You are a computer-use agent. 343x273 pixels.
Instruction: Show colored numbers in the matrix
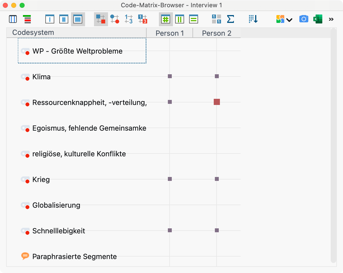(142, 19)
